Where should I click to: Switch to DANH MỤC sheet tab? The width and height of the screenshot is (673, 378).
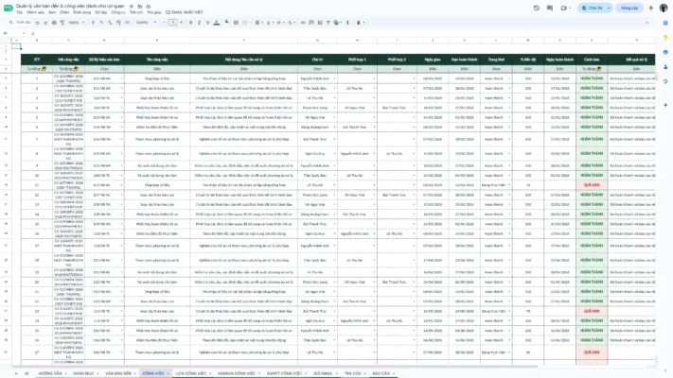(83, 373)
